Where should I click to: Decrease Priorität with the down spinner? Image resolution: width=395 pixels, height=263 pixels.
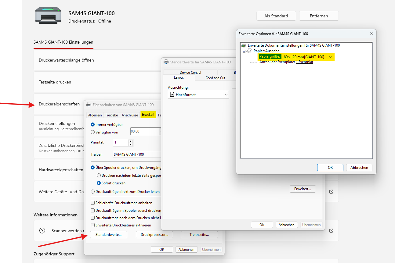[x=131, y=144]
